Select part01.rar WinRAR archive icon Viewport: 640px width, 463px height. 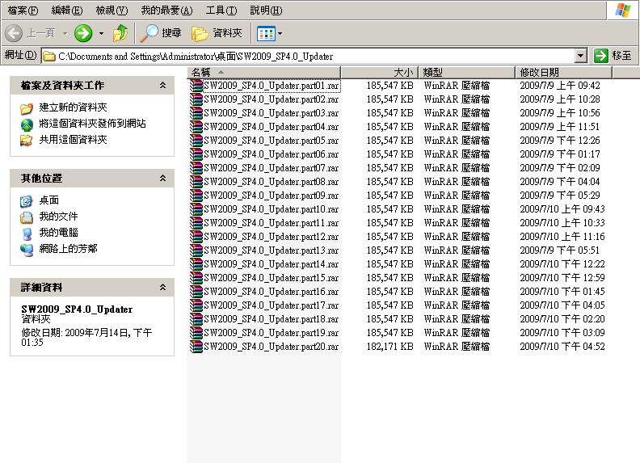[196, 86]
